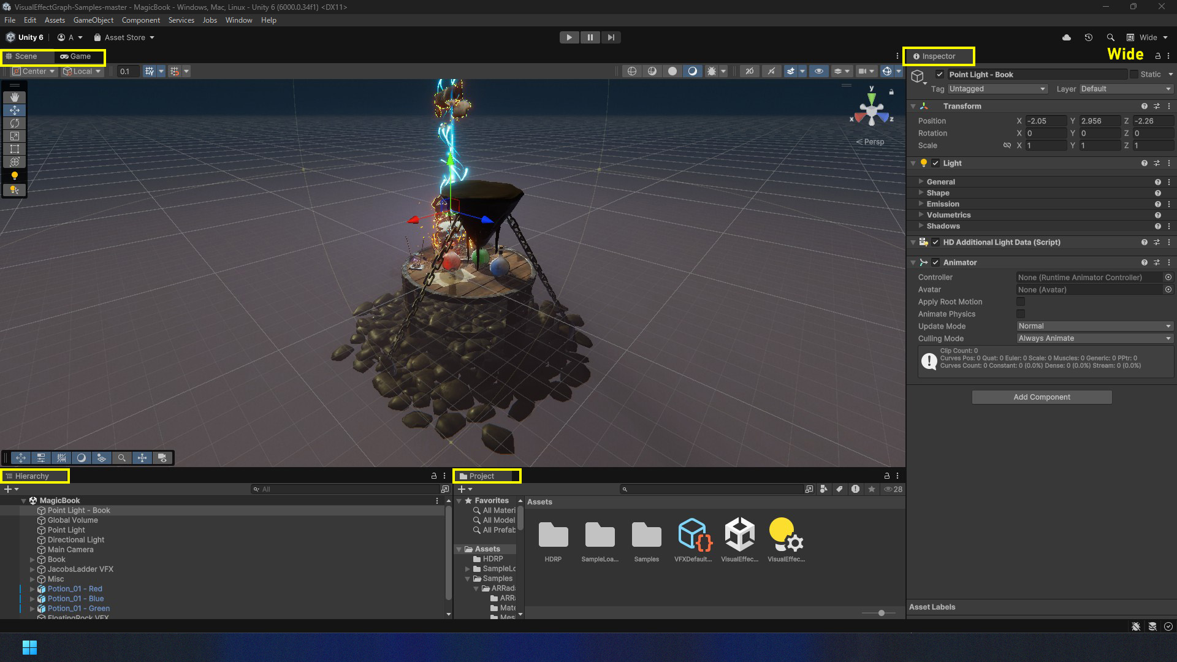The width and height of the screenshot is (1177, 662).
Task: Toggle Point Light - Book active checkbox
Action: [x=940, y=74]
